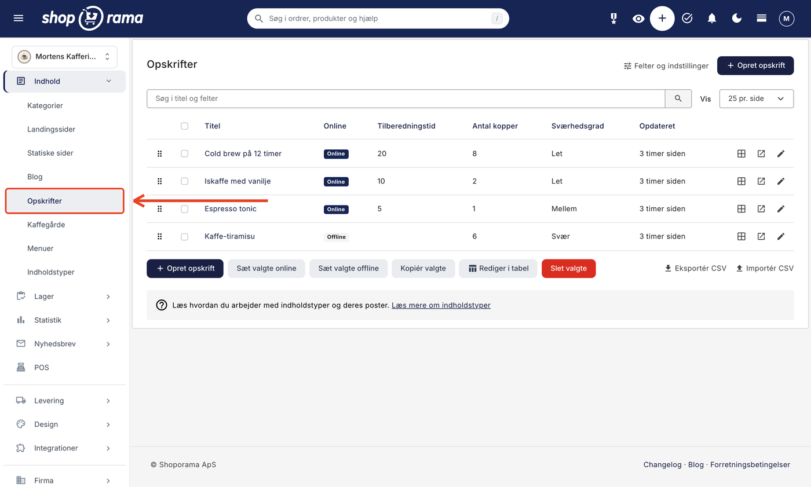Collapse the Indhold sidebar section
The height and width of the screenshot is (487, 811).
(65, 82)
